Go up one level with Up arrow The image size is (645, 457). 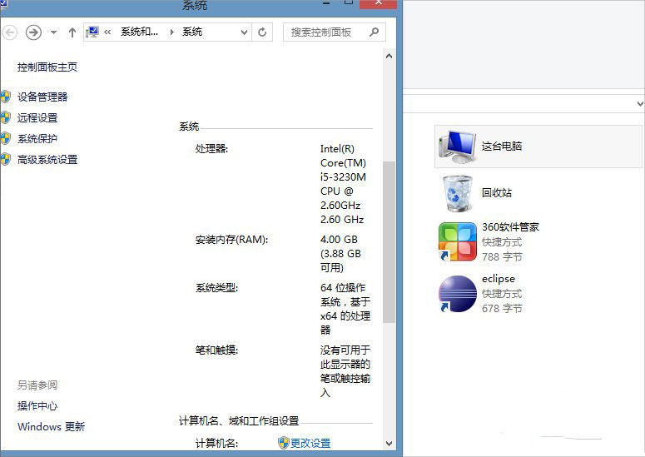[72, 32]
